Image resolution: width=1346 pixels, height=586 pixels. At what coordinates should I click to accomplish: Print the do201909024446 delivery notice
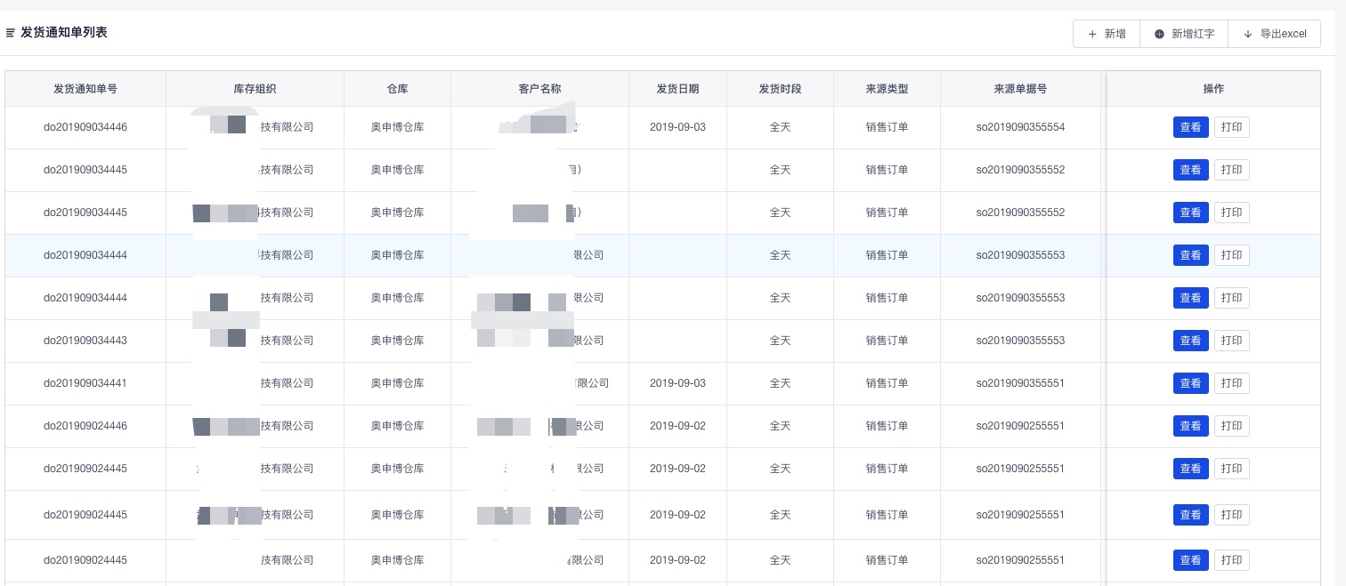1231,426
